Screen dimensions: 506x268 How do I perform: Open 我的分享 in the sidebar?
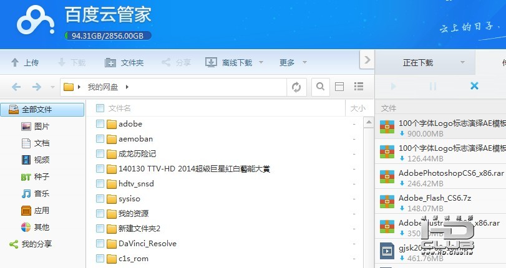point(31,244)
